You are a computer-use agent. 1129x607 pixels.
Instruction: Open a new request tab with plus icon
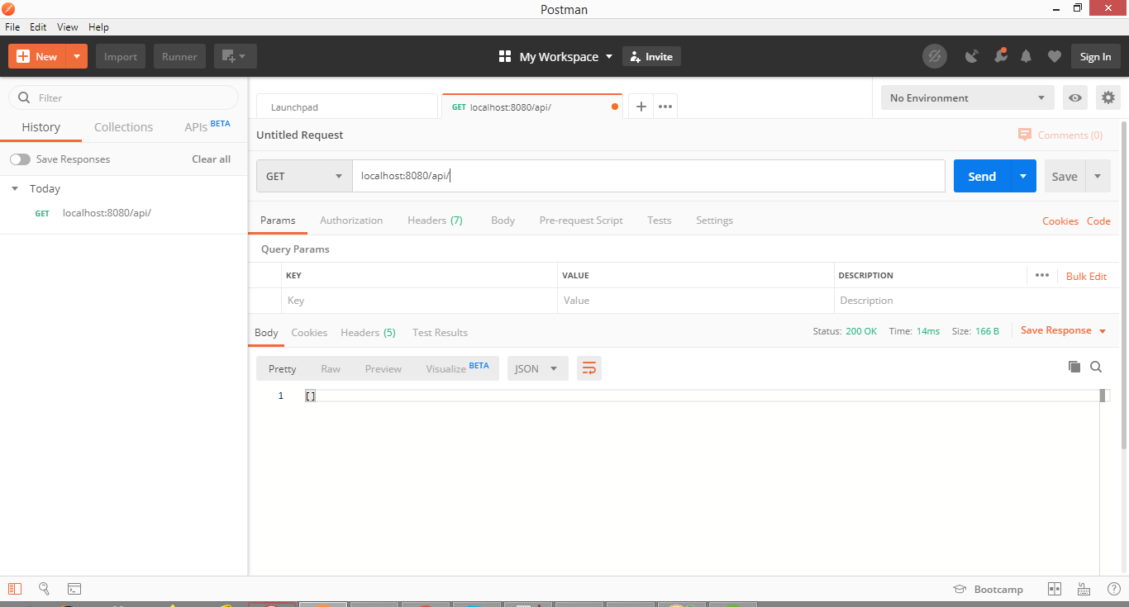tap(641, 107)
